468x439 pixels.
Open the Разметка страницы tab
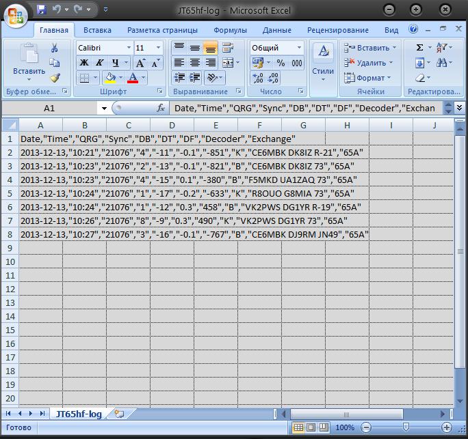162,30
